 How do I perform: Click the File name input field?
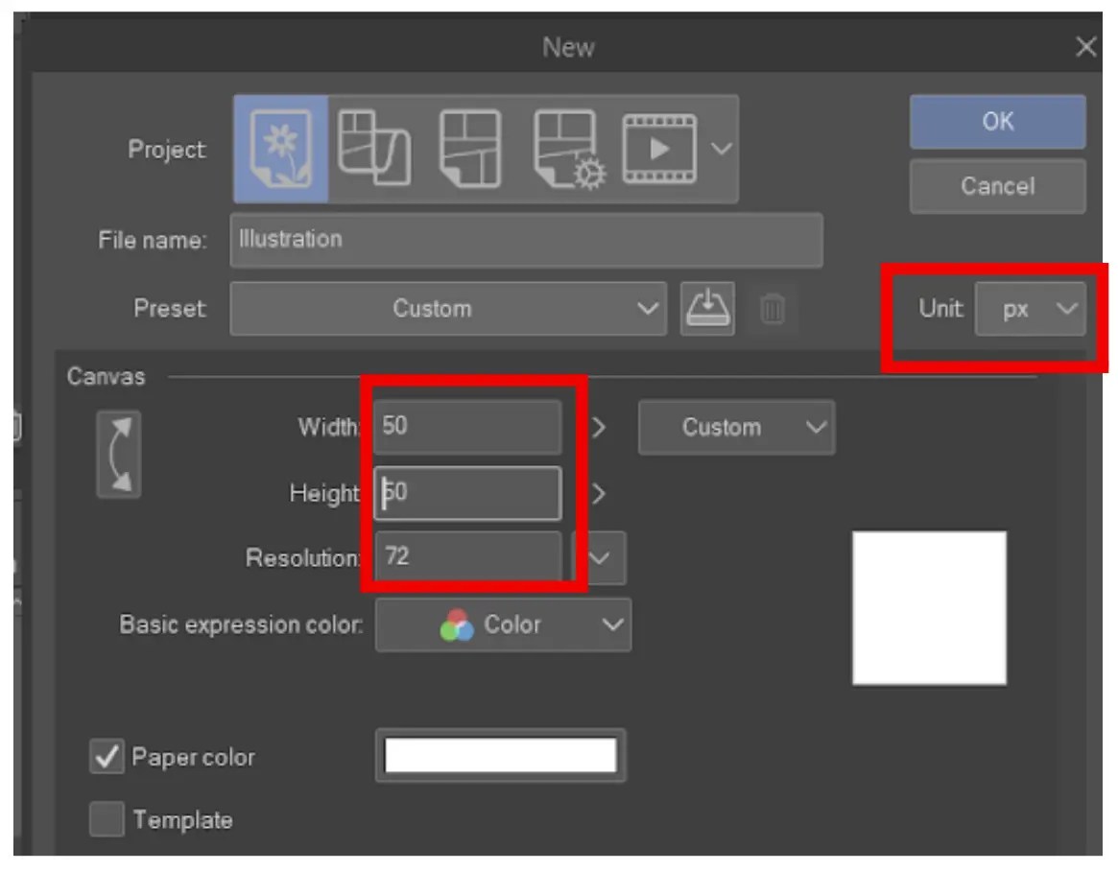528,240
